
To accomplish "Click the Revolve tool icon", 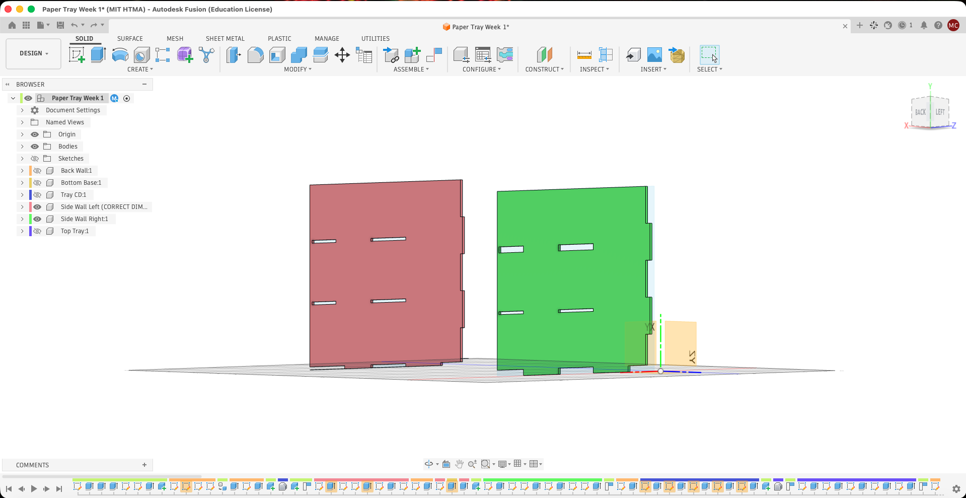I will pyautogui.click(x=120, y=55).
